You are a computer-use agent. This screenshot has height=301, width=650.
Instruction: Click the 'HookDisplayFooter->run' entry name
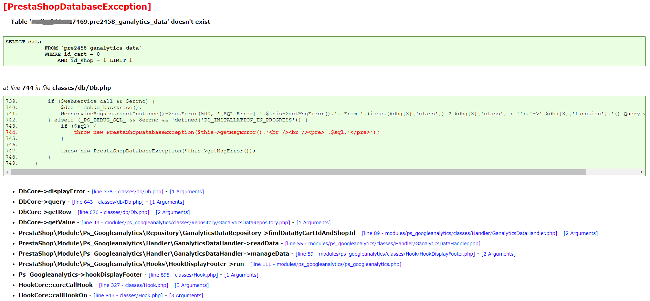pyautogui.click(x=131, y=264)
